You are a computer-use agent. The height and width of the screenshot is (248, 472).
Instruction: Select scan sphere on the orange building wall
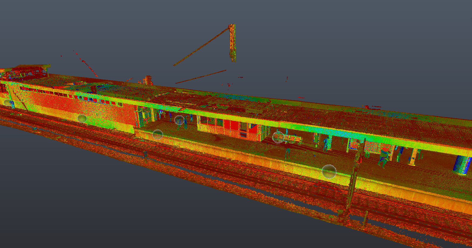pyautogui.click(x=82, y=118)
